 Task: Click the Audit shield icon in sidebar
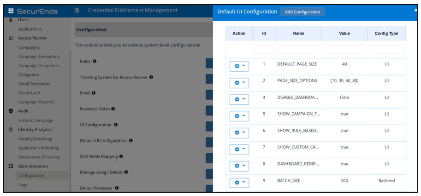(x=11, y=111)
